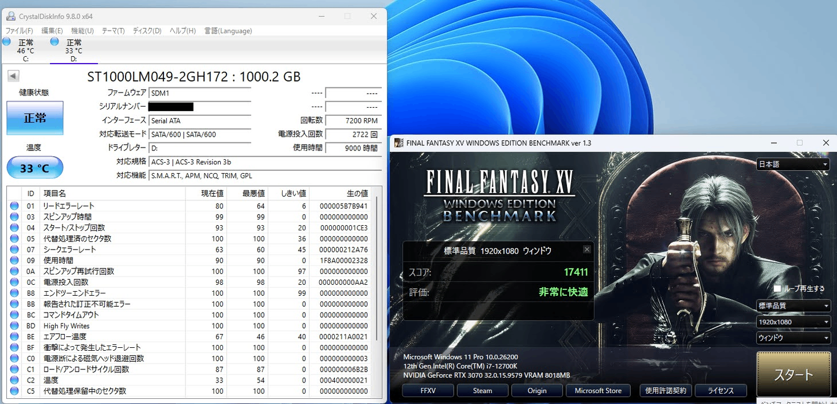
Task: Open the ライセンス button
Action: [x=721, y=391]
